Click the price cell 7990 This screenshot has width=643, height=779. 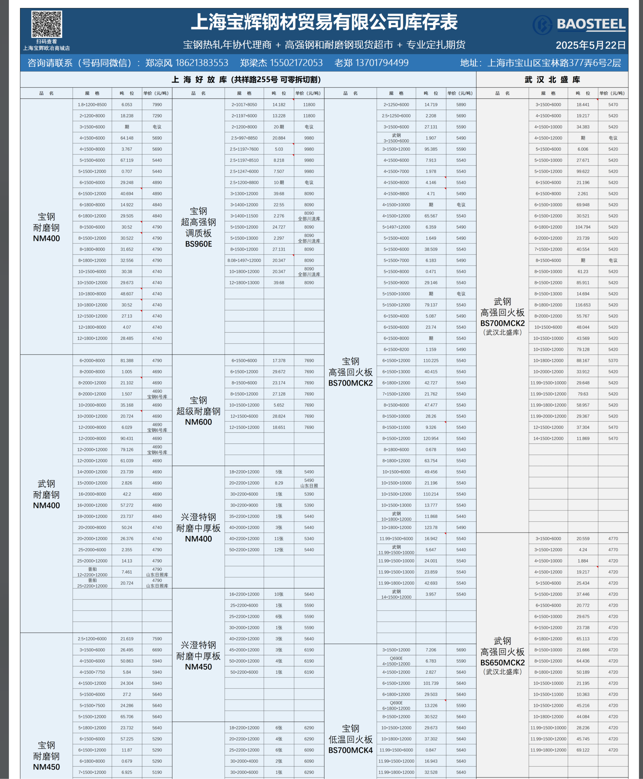pos(157,105)
